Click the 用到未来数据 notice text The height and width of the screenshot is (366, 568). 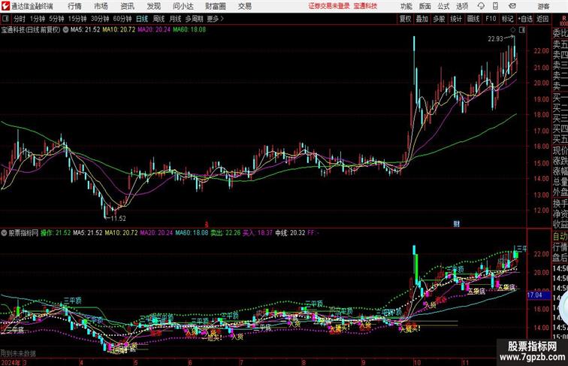click(x=18, y=353)
